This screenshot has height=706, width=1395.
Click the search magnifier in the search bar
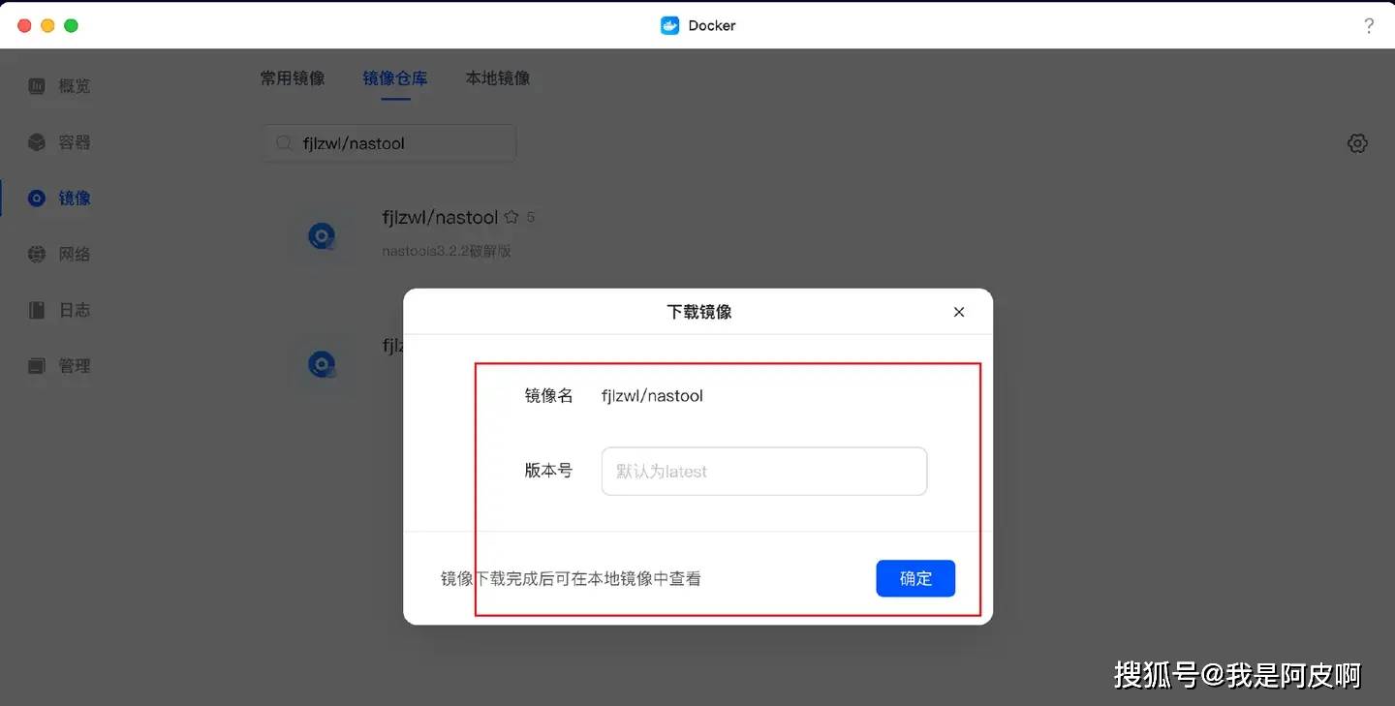[x=282, y=142]
